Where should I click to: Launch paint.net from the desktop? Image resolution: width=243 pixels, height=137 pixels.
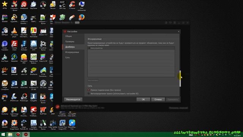click(x=14, y=71)
